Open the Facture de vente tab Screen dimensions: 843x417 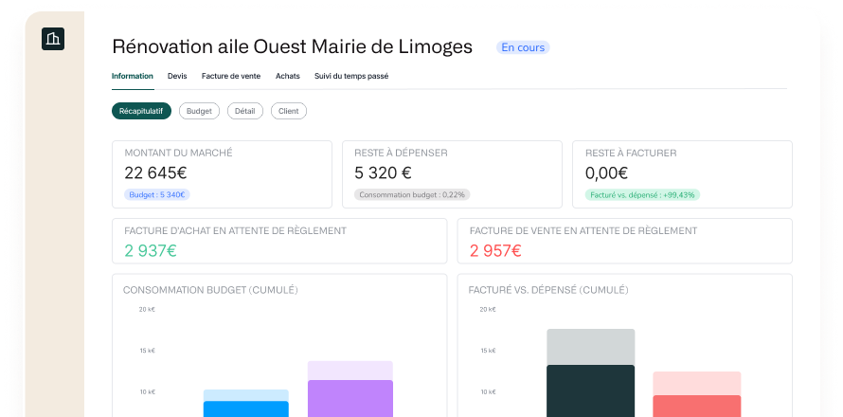point(231,76)
